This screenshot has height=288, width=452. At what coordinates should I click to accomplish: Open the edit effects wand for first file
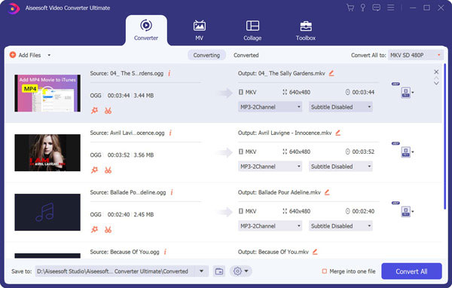pos(95,111)
